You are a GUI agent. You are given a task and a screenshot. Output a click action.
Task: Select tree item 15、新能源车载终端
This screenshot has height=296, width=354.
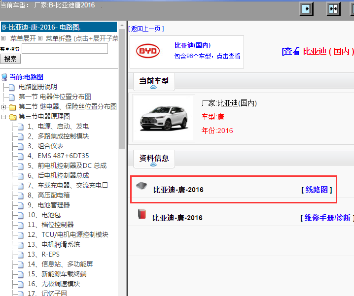click(57, 274)
